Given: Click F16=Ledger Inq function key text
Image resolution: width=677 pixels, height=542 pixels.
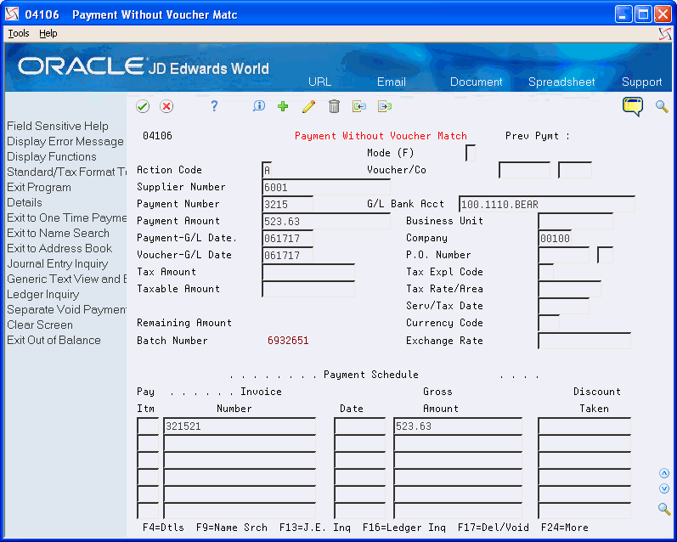Looking at the screenshot, I should pos(404,528).
